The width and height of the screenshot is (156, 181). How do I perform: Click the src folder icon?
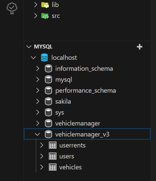click(x=45, y=16)
